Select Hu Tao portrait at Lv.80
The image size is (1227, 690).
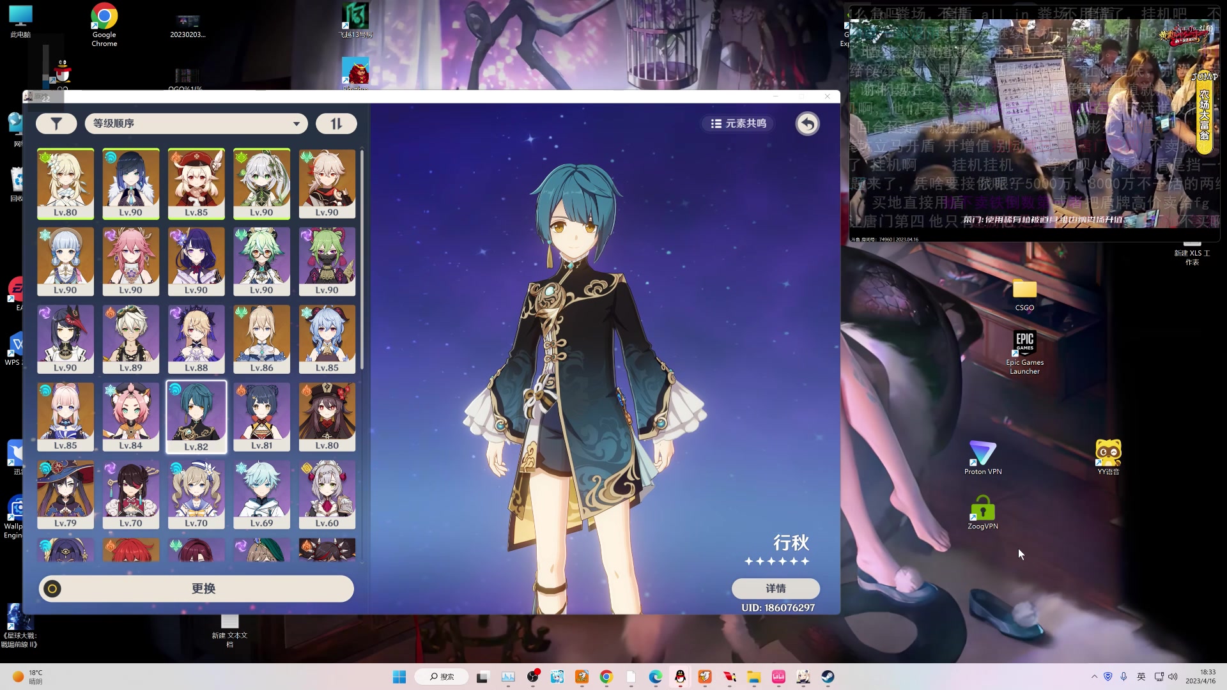click(327, 417)
